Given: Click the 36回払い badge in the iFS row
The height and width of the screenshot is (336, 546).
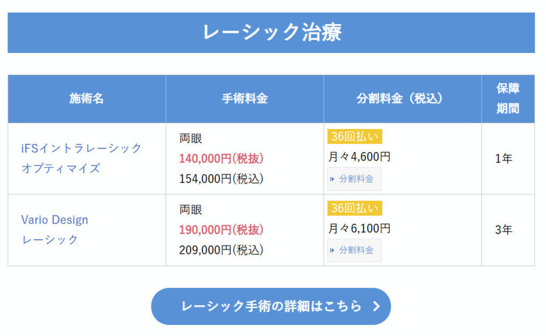Looking at the screenshot, I should coord(355,137).
